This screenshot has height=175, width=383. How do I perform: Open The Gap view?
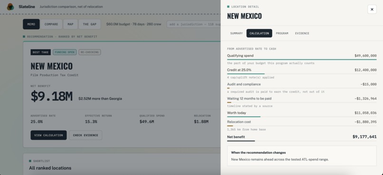89,24
